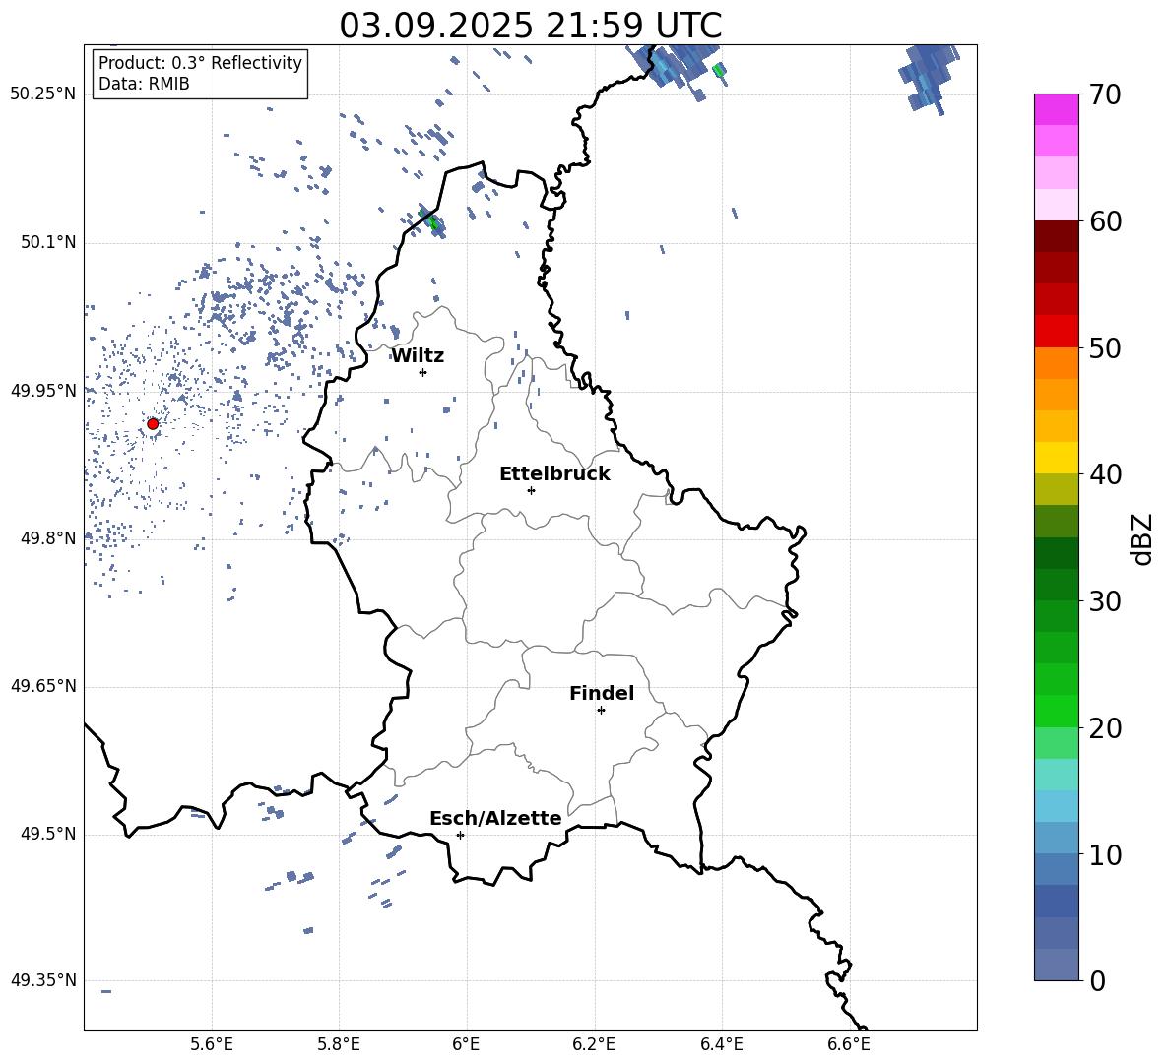
Task: Click the steel blue color band under the 10 dBZ tick
Action: coord(1056,869)
